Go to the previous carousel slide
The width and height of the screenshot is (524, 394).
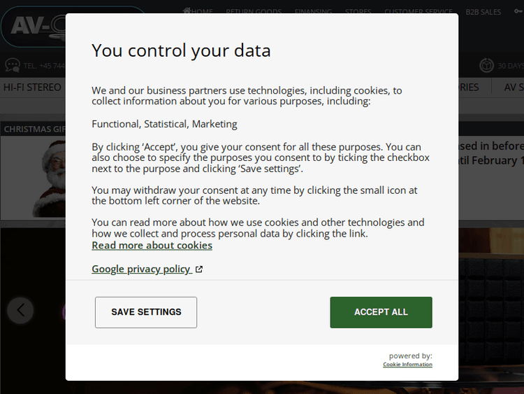click(x=21, y=309)
